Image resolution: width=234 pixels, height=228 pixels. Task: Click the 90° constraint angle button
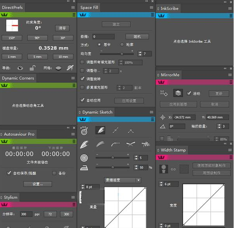[38, 38]
